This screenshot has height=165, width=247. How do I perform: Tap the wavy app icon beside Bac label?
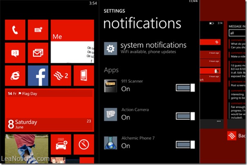(232, 136)
